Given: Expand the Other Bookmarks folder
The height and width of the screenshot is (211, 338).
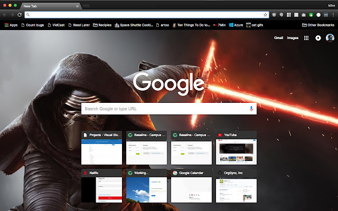Looking at the screenshot, I should click(x=318, y=25).
